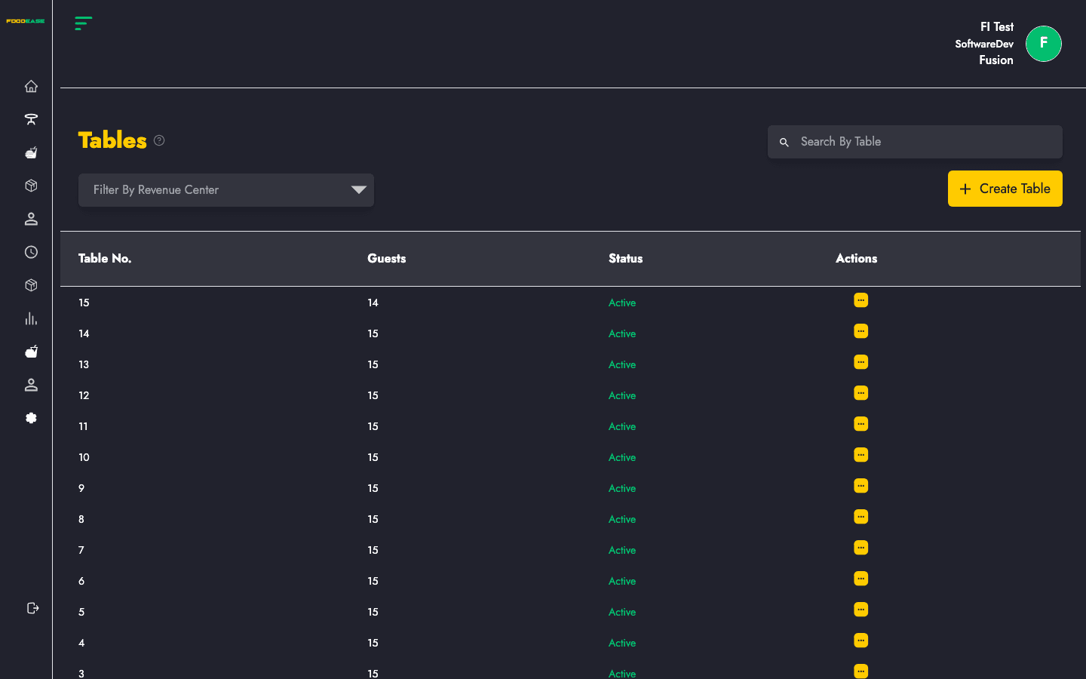The height and width of the screenshot is (679, 1086).
Task: Click the Table No. column header
Action: point(105,258)
